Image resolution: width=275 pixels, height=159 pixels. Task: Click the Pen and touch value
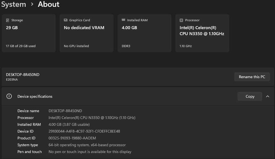point(90,152)
